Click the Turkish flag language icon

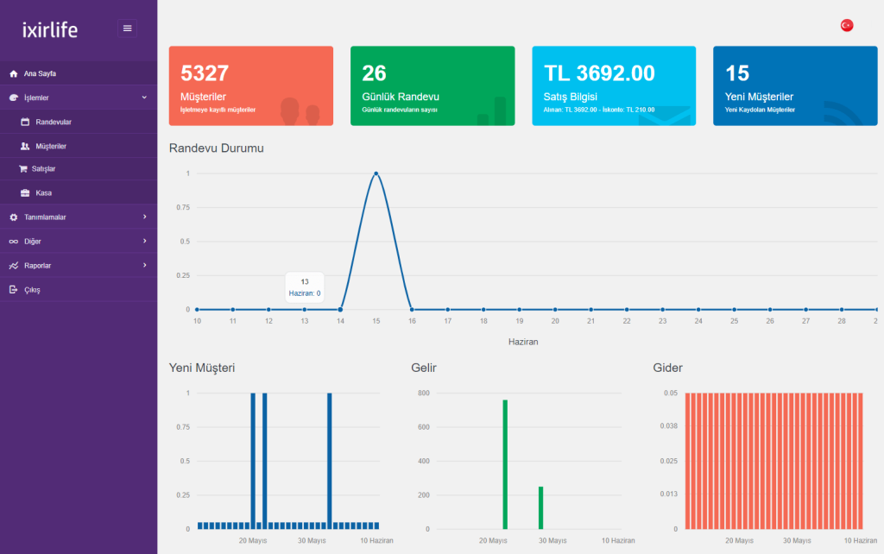coord(846,25)
